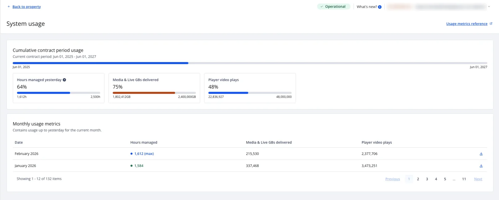Click the Date column header
The height and width of the screenshot is (200, 499).
tap(19, 142)
